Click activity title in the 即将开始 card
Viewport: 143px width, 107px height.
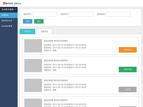click(56, 61)
